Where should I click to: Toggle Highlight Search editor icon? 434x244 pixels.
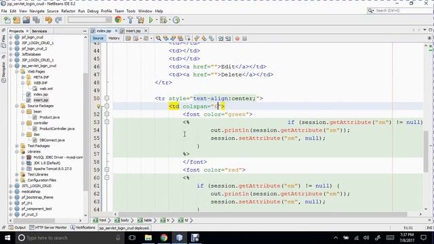pos(180,39)
